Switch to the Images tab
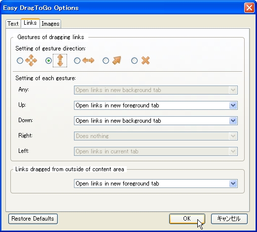257x232 pixels. point(50,24)
